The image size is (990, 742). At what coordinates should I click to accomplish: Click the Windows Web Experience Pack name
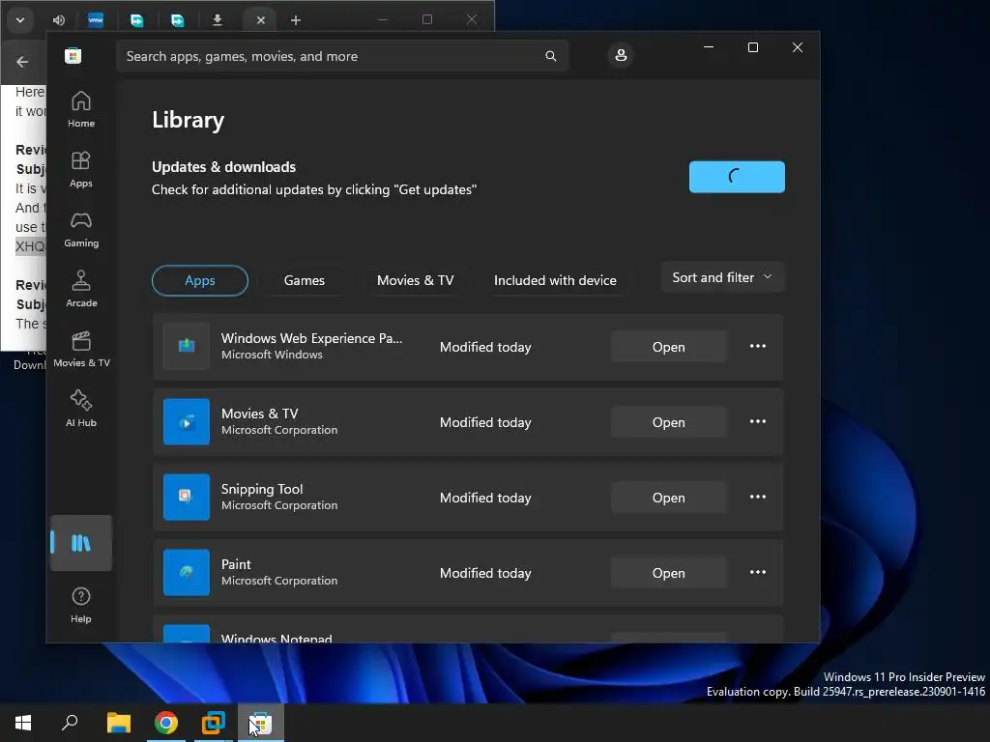click(x=311, y=338)
